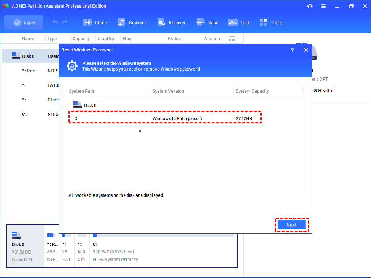Launch the Test tool

[239, 22]
